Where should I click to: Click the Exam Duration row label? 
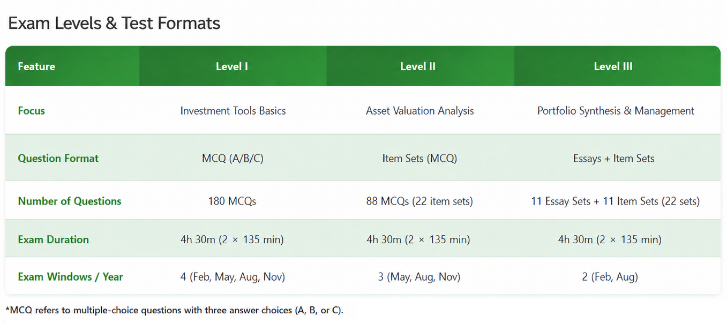pyautogui.click(x=54, y=239)
